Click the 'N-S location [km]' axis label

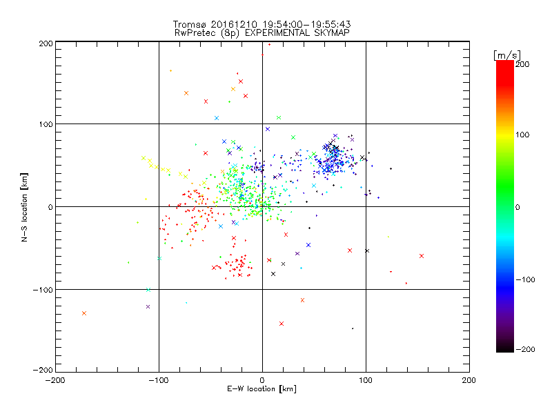coord(24,208)
